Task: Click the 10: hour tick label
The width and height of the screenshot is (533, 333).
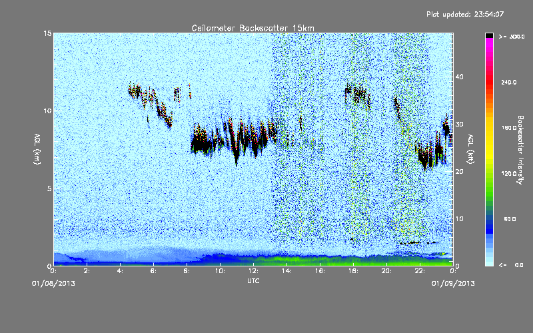Action: 220,271
